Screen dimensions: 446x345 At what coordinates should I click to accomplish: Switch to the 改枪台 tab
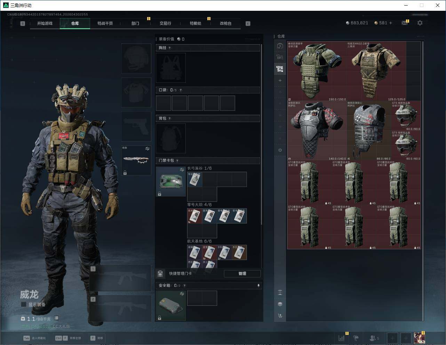coord(225,23)
